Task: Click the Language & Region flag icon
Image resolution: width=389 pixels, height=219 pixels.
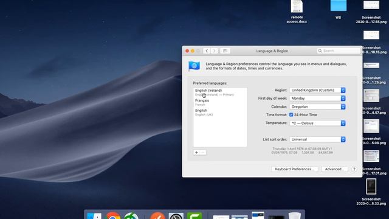Action: click(194, 66)
